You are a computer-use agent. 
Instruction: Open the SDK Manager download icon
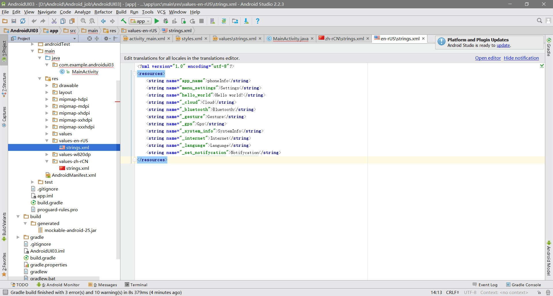(246, 21)
